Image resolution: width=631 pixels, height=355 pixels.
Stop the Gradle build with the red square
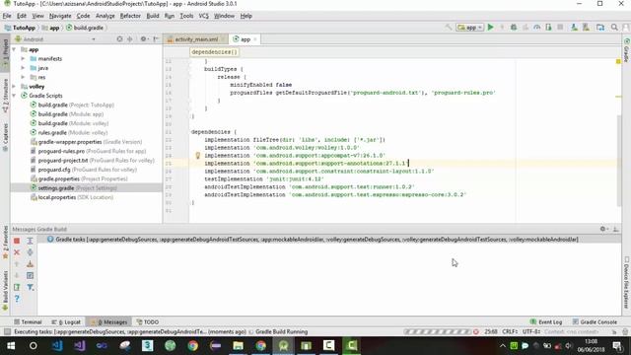click(x=17, y=241)
